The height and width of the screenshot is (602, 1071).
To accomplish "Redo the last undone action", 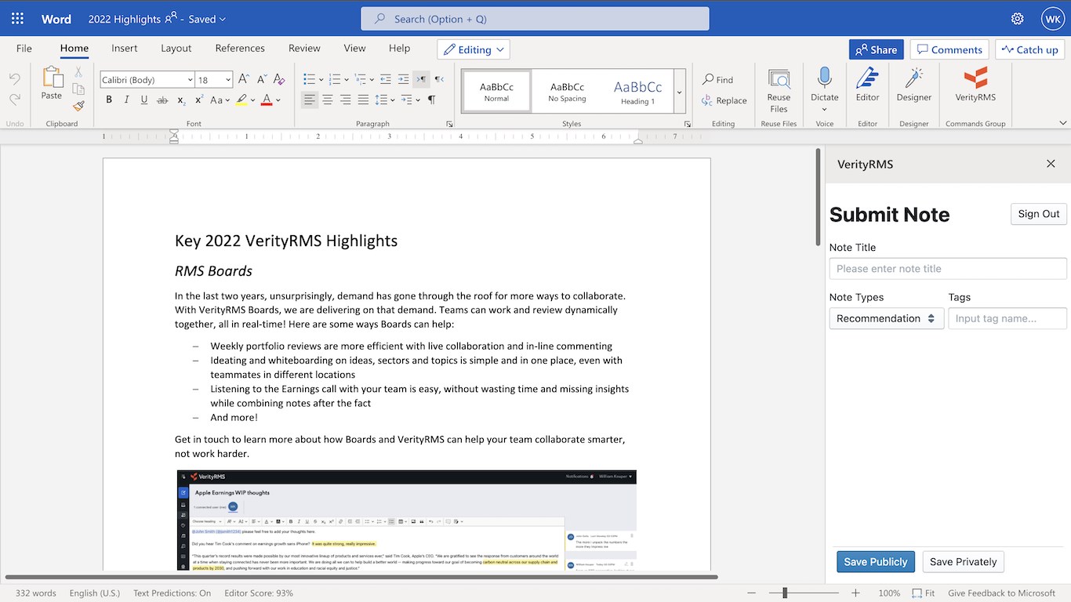I will [15, 100].
